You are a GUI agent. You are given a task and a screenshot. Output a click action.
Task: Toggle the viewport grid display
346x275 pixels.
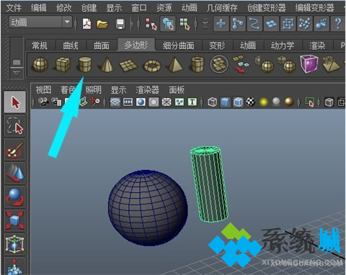(115, 102)
